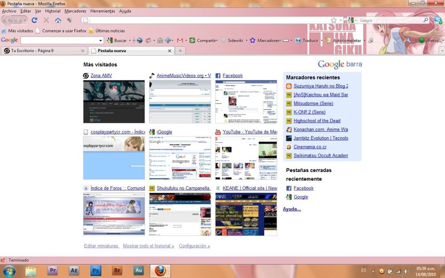
Task: Expand the Gmail dropdown arrow
Action: [x=186, y=40]
